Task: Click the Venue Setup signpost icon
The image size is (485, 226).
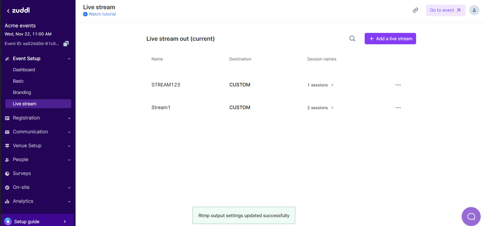Action: (7, 146)
